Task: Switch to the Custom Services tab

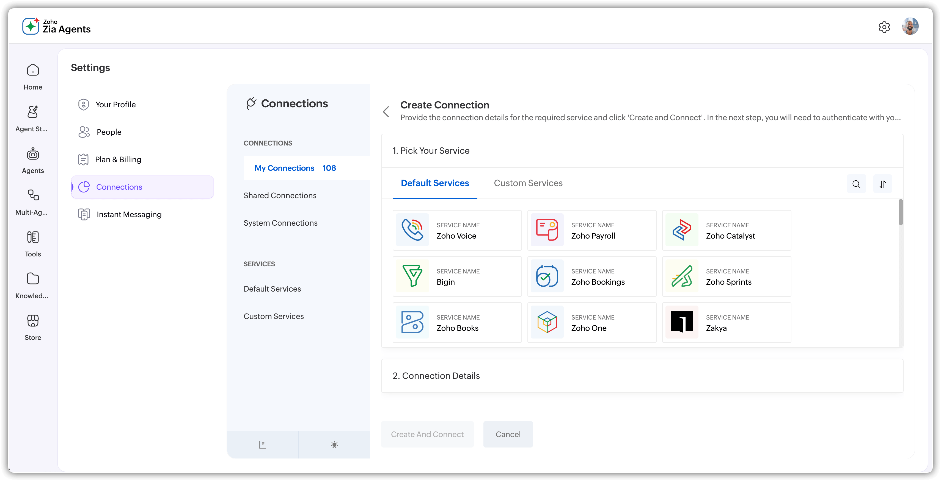Action: tap(528, 183)
